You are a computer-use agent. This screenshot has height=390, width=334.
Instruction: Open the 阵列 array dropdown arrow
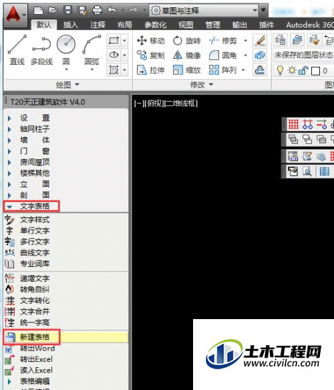click(243, 70)
